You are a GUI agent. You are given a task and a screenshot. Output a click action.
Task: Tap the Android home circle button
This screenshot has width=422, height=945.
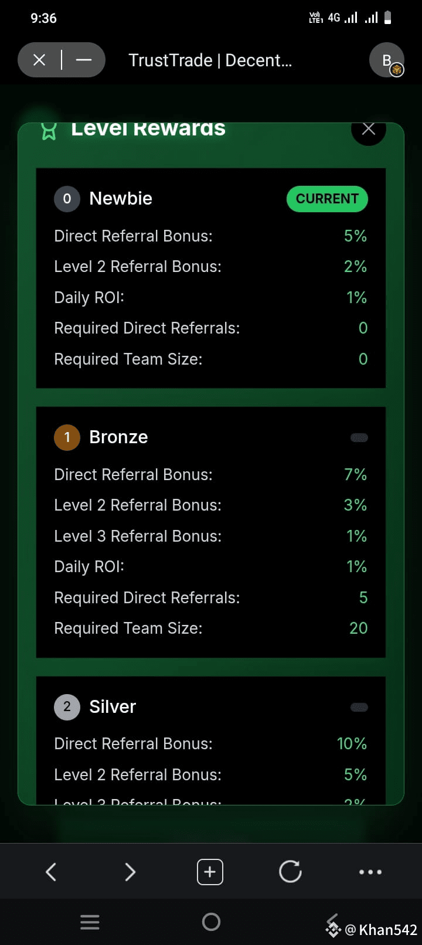tap(211, 922)
